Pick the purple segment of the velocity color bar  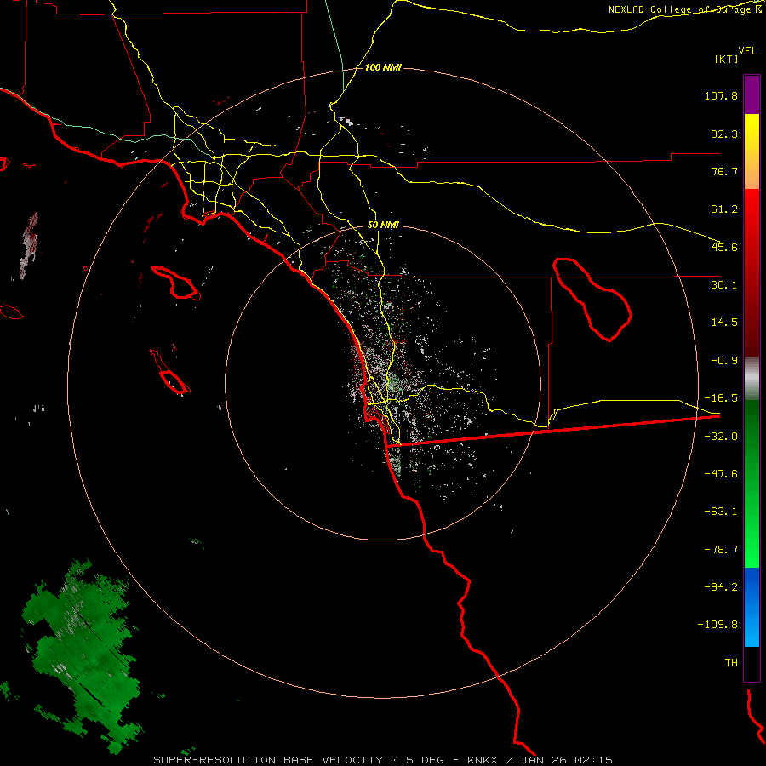(752, 94)
